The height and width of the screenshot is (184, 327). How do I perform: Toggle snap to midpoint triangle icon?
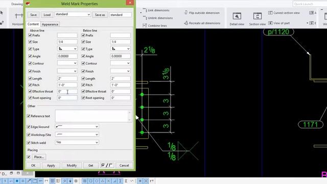[103, 181]
